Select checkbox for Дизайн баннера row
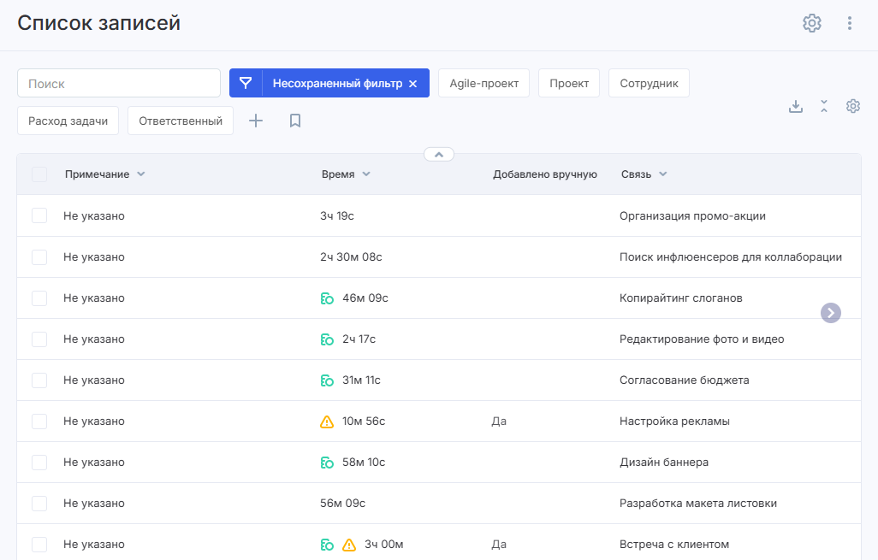Screen dimensions: 878x560 click(39, 463)
